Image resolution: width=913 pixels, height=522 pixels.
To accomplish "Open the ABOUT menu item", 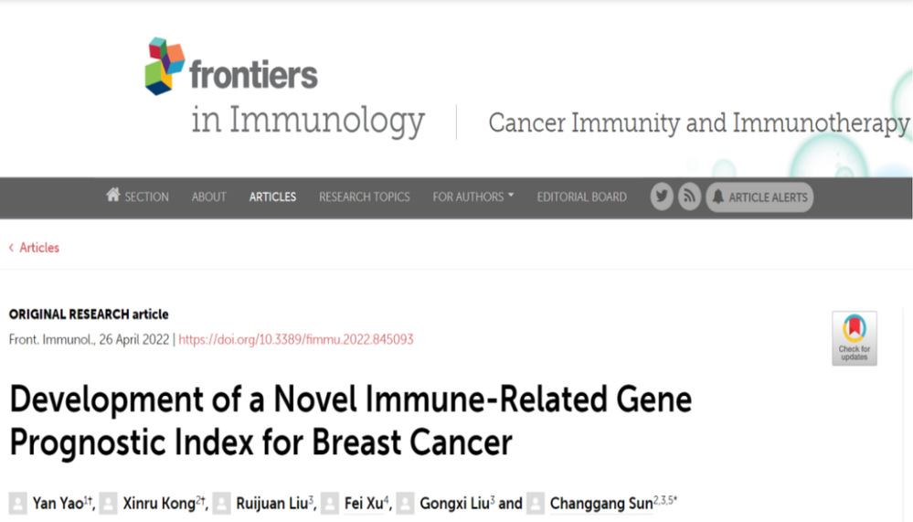I will tap(208, 197).
